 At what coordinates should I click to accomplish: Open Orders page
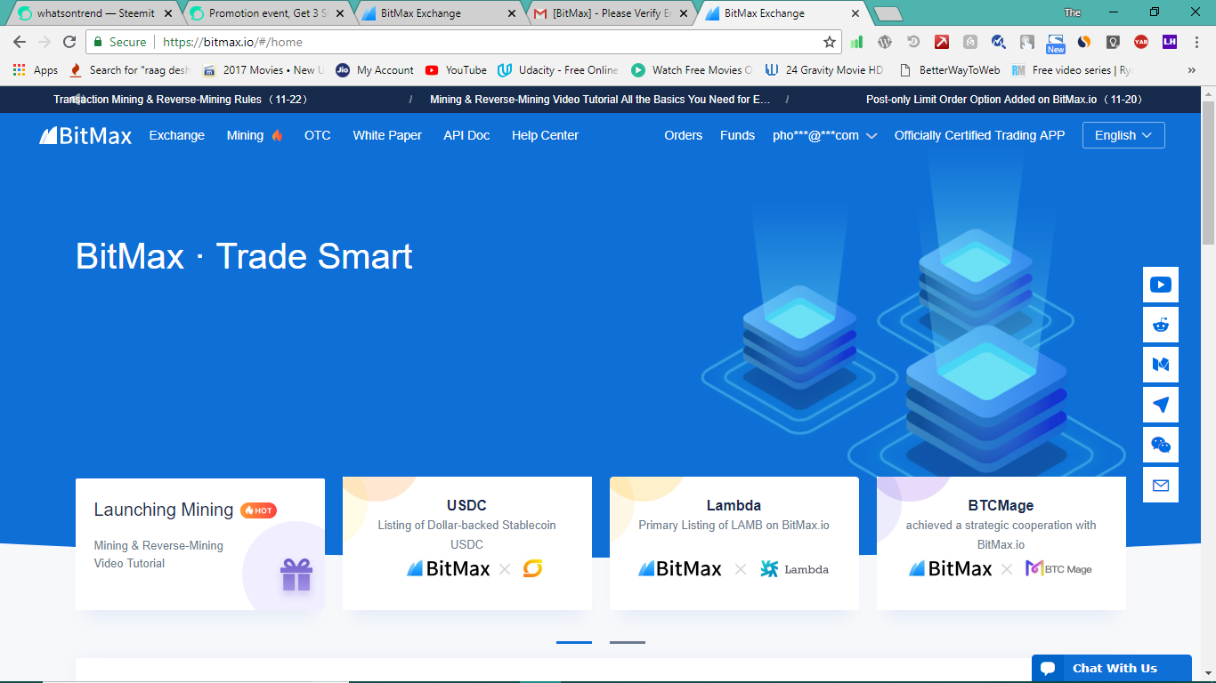[684, 135]
